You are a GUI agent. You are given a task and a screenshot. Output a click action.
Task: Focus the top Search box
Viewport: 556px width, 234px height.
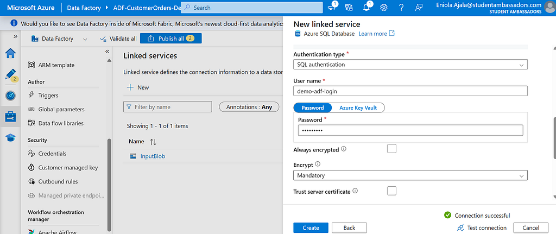[252, 8]
